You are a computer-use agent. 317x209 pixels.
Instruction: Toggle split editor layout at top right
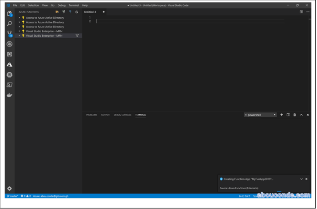301,12
